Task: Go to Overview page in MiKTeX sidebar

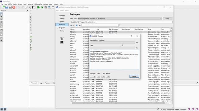Action: [62, 15]
